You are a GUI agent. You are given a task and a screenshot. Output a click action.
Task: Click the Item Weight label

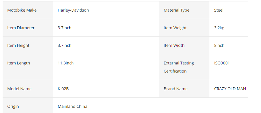[175, 28]
